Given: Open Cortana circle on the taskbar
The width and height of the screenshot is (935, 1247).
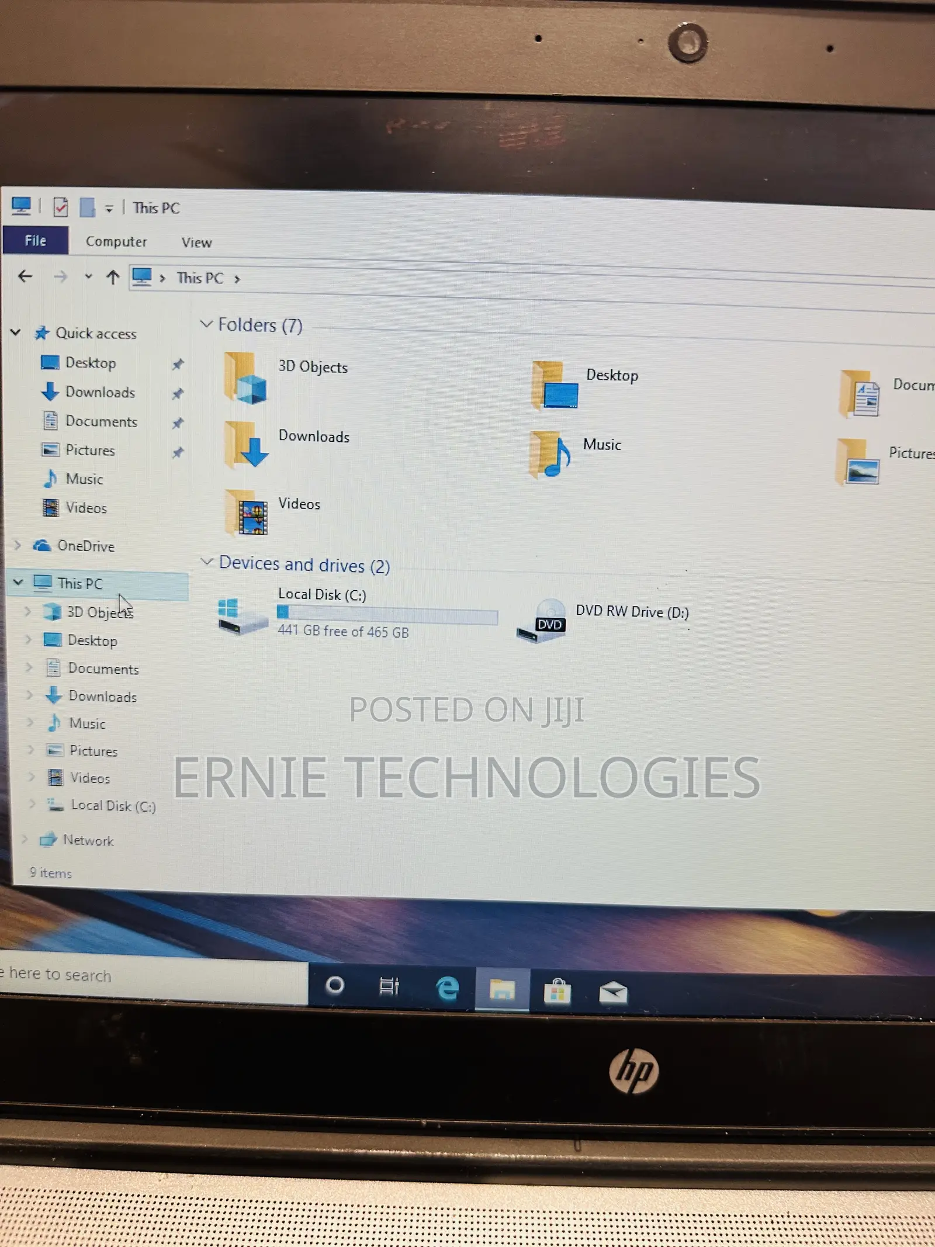Looking at the screenshot, I should 334,986.
